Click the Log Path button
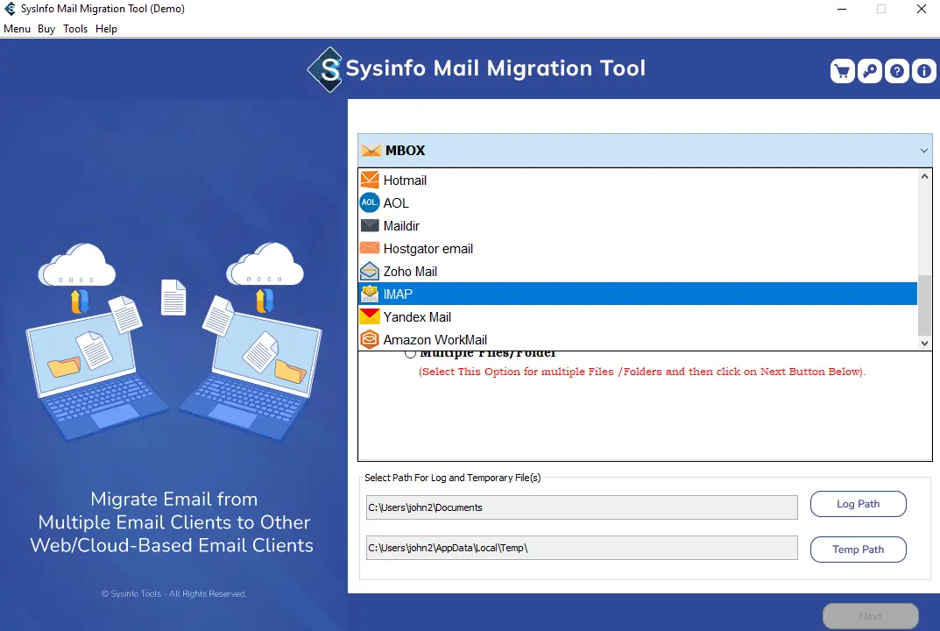This screenshot has height=631, width=940. tap(858, 504)
